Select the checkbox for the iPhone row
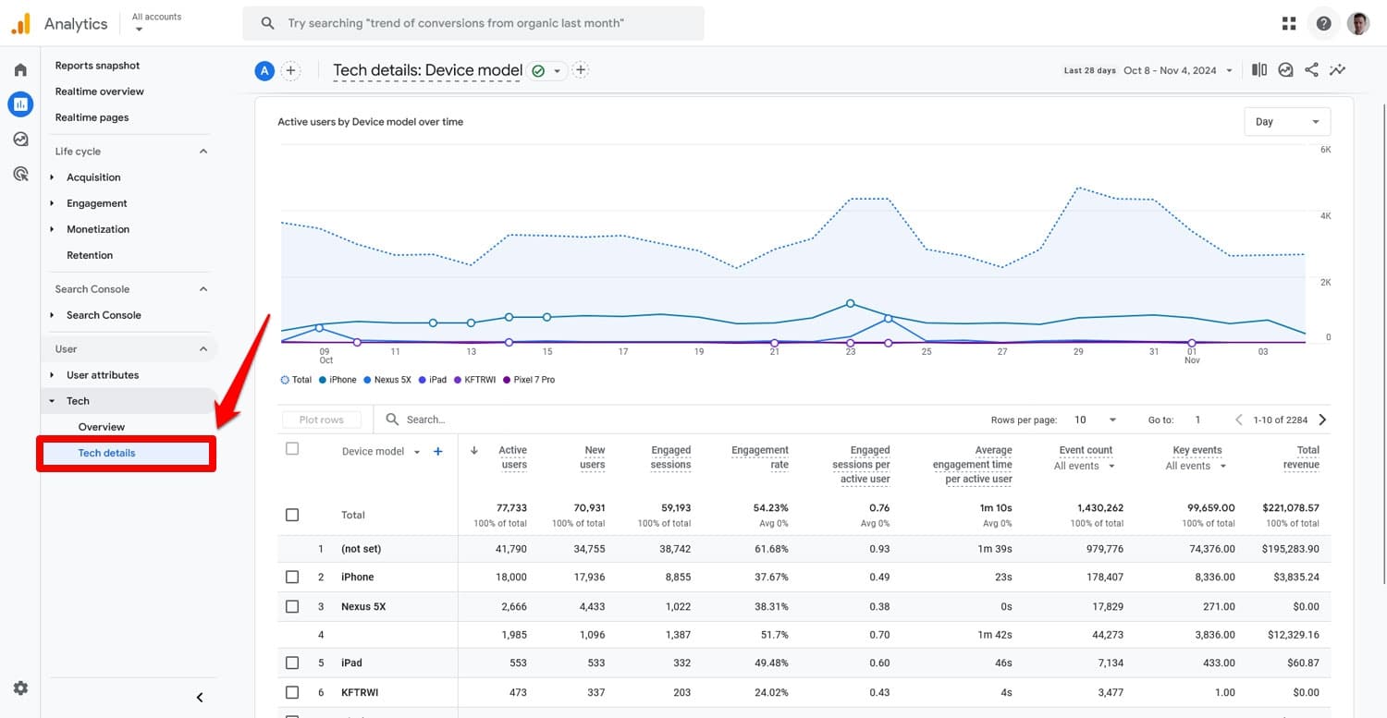 pos(292,577)
